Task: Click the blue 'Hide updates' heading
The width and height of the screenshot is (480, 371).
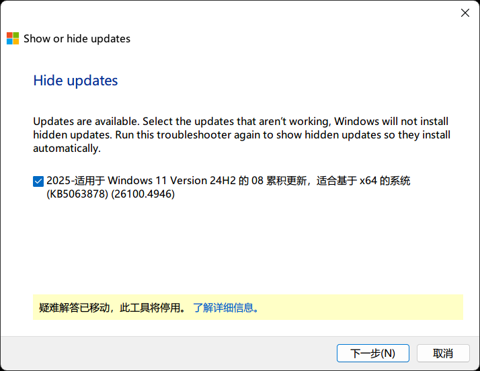Action: pos(75,81)
